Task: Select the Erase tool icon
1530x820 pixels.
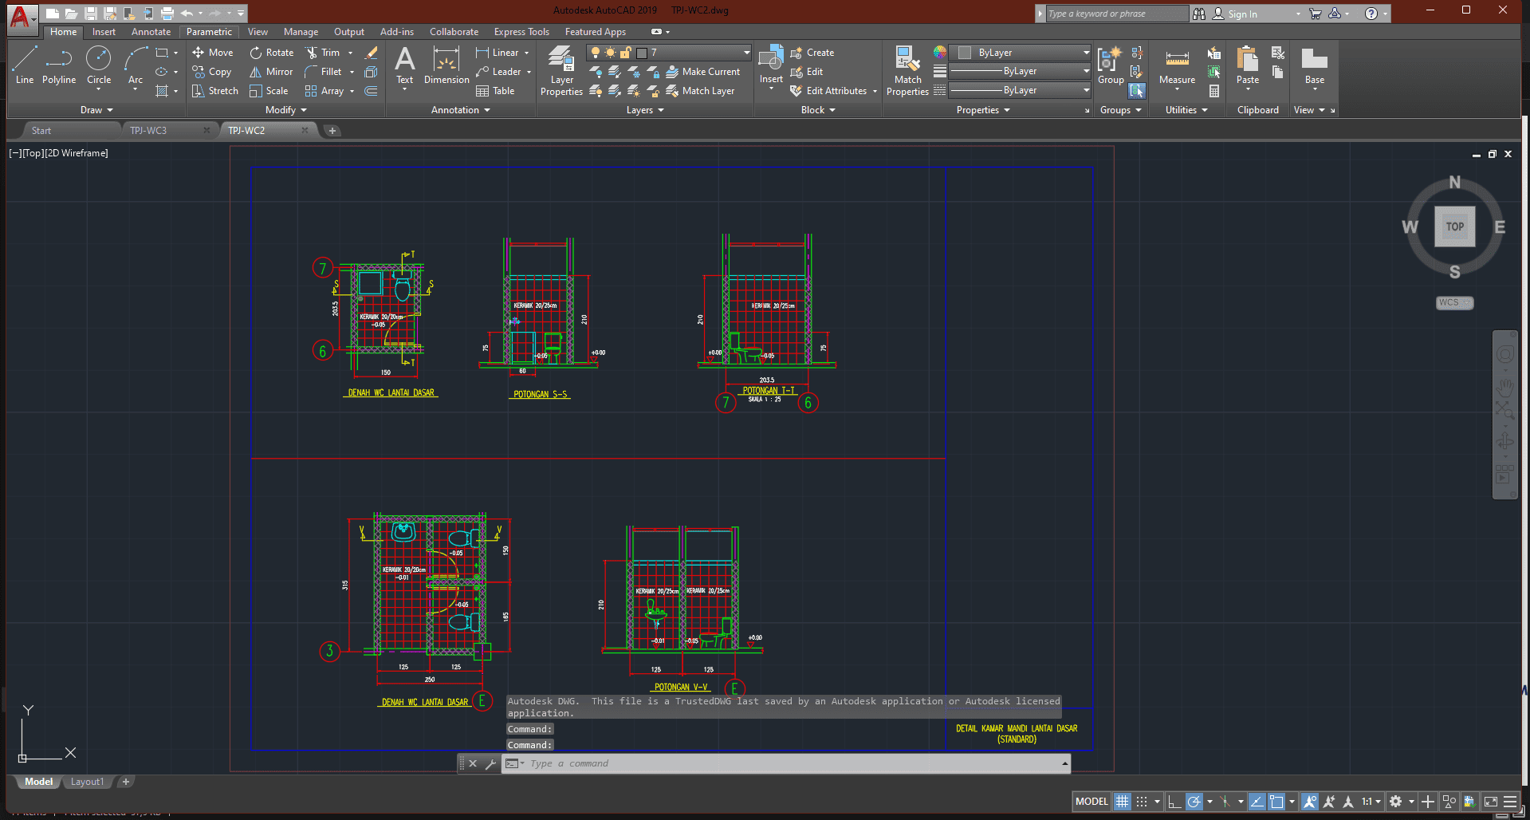Action: click(372, 53)
